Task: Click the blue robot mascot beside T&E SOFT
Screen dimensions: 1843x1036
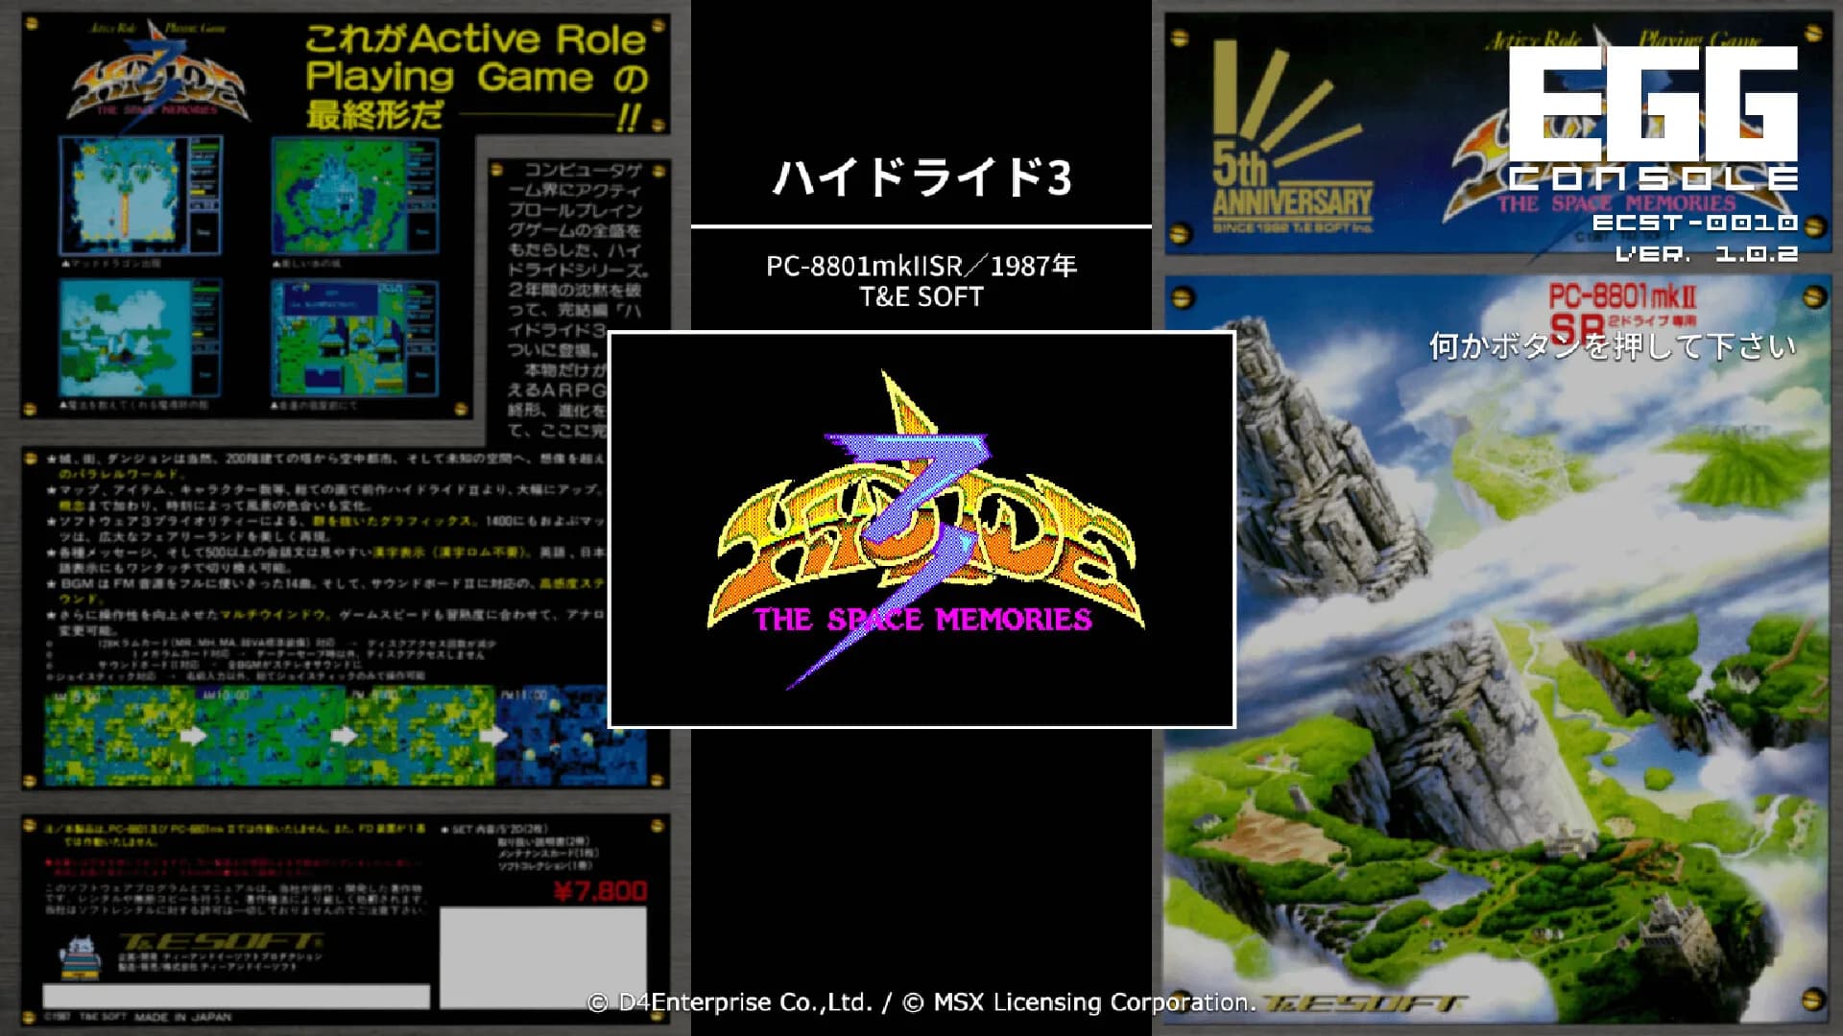Action: click(79, 955)
